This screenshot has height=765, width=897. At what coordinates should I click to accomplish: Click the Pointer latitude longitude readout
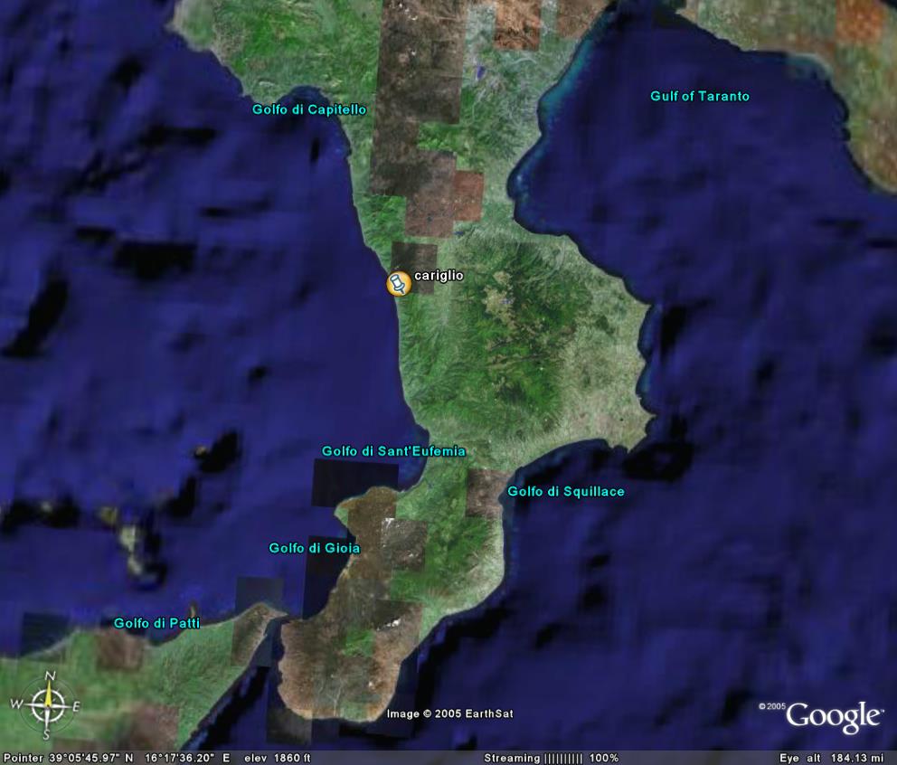tap(117, 758)
